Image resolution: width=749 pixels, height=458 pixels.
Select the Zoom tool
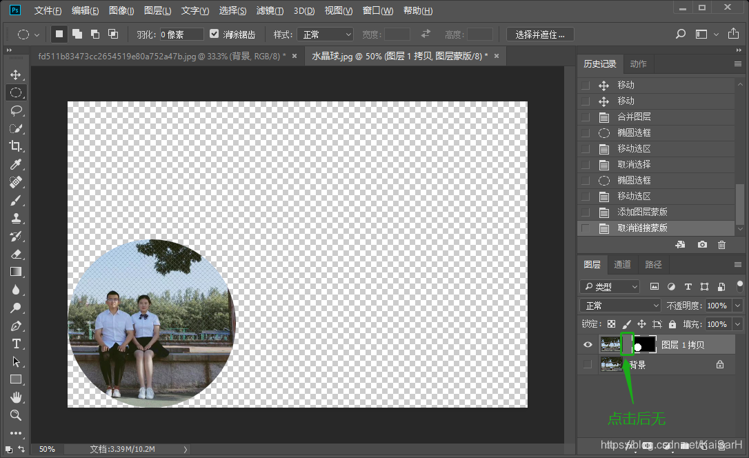pyautogui.click(x=16, y=415)
